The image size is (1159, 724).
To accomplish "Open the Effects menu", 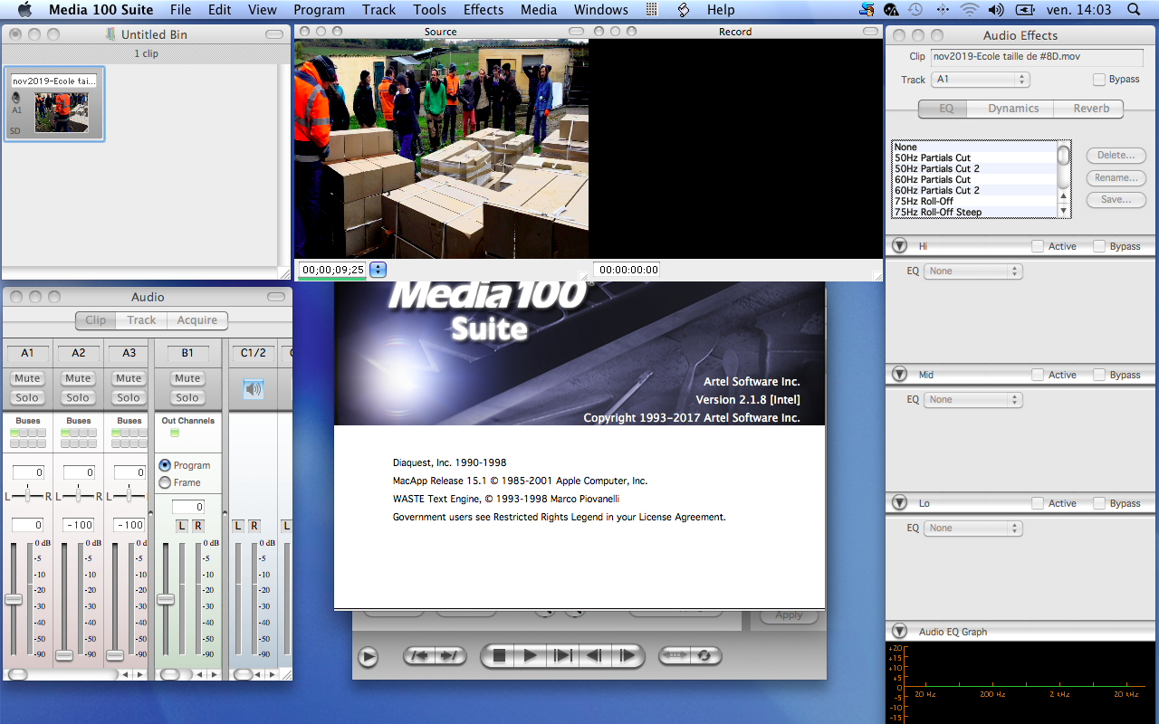I will (483, 10).
